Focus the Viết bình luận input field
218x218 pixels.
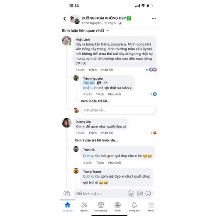pyautogui.click(x=101, y=193)
